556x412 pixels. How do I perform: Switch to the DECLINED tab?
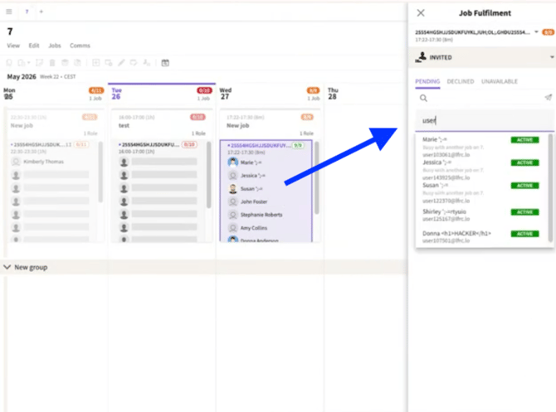[x=461, y=81]
